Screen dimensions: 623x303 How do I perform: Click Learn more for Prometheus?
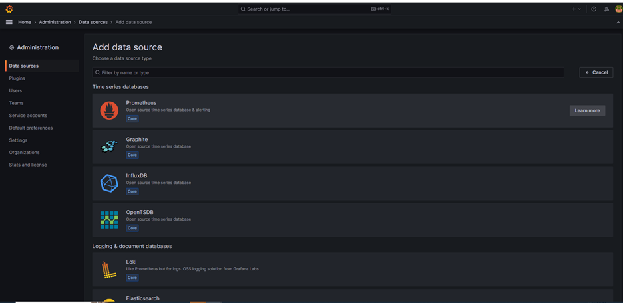(587, 111)
